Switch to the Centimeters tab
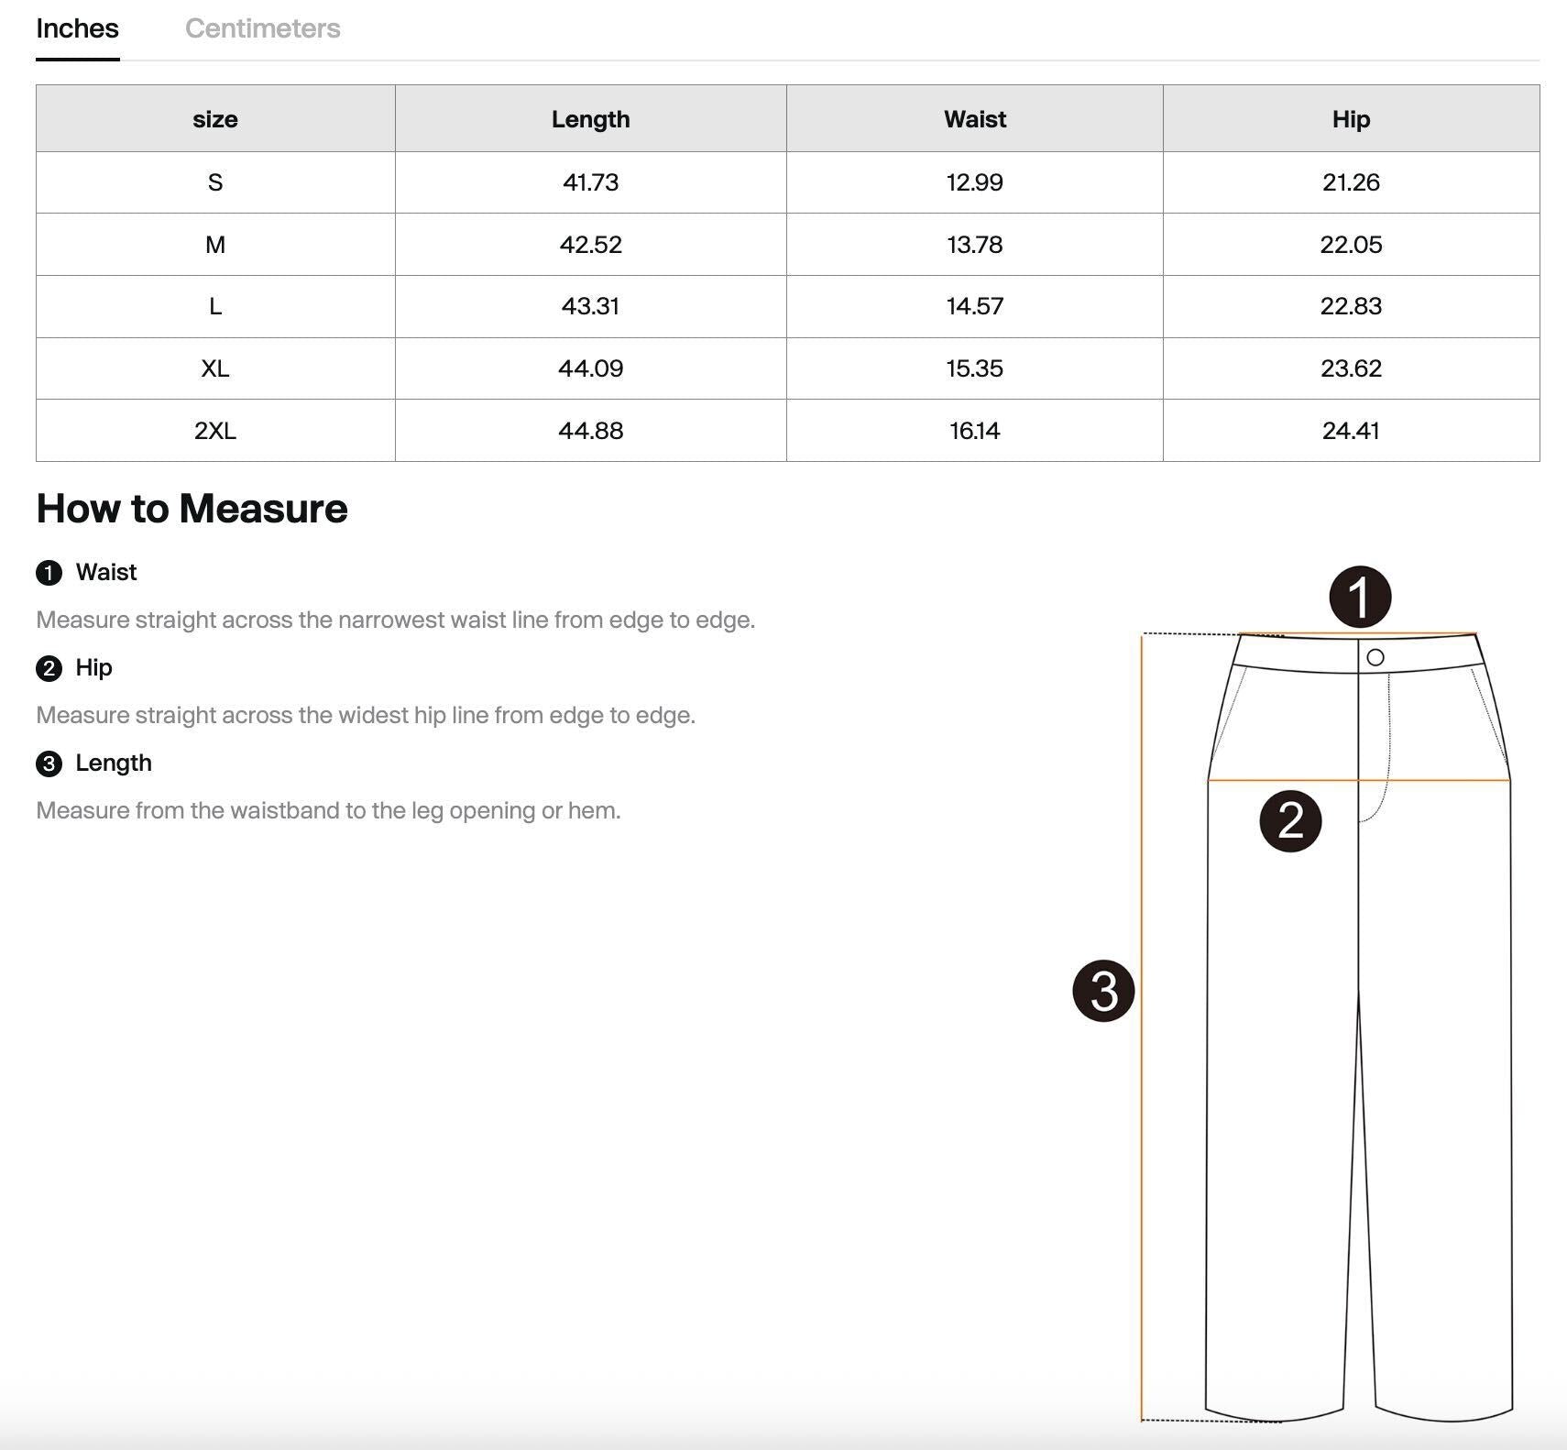The image size is (1567, 1450). pyautogui.click(x=262, y=28)
